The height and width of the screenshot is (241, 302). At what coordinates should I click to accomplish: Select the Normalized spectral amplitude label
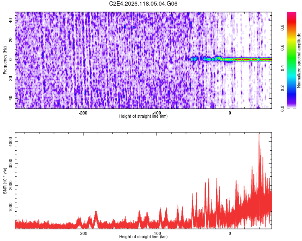tap(299, 60)
